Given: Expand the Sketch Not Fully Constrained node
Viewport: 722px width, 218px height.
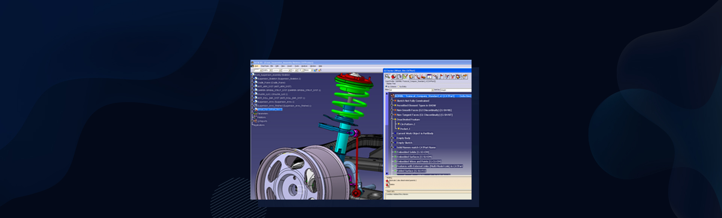Looking at the screenshot, I should point(392,101).
